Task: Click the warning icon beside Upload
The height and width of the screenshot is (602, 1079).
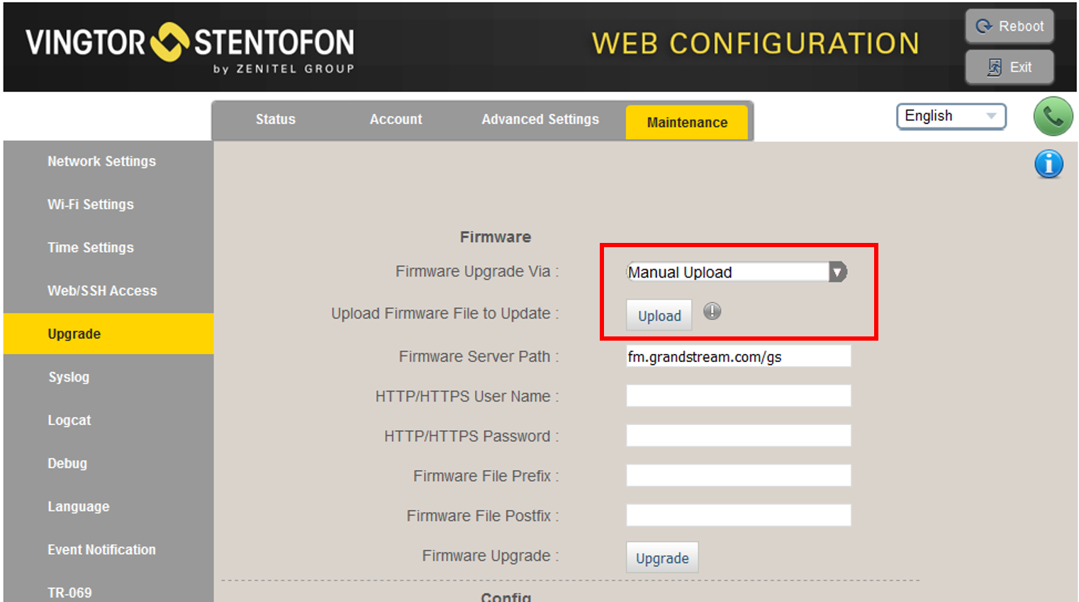Action: point(712,312)
